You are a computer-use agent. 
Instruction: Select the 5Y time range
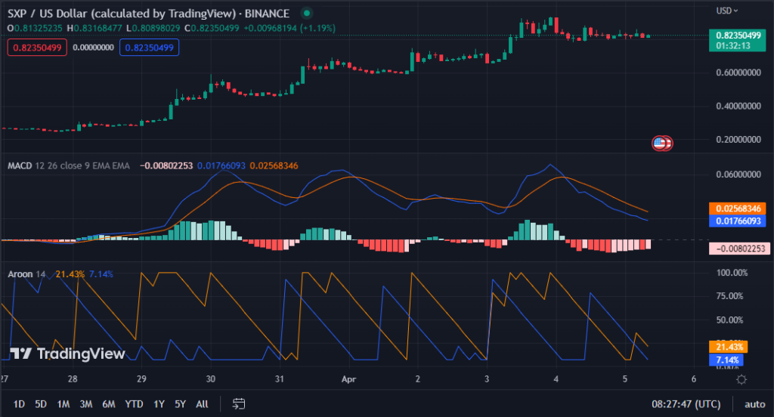(180, 404)
